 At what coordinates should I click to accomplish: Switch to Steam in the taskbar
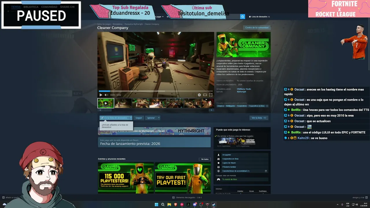[x=214, y=205]
